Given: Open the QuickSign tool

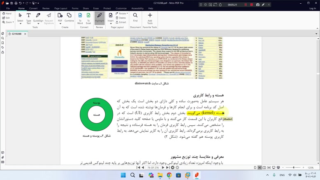Looking at the screenshot, I should 38,17.
